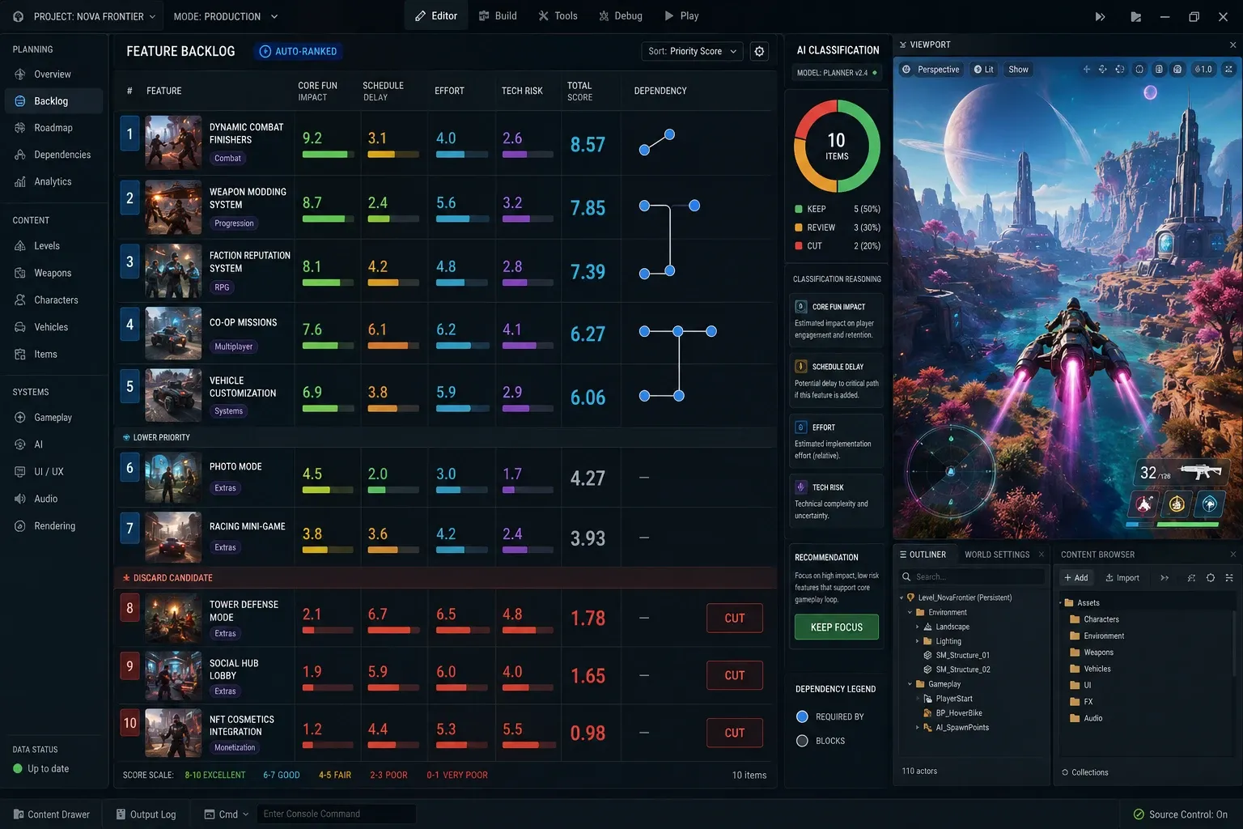The height and width of the screenshot is (829, 1243).
Task: Toggle the Required By legend indicator
Action: pos(802,716)
